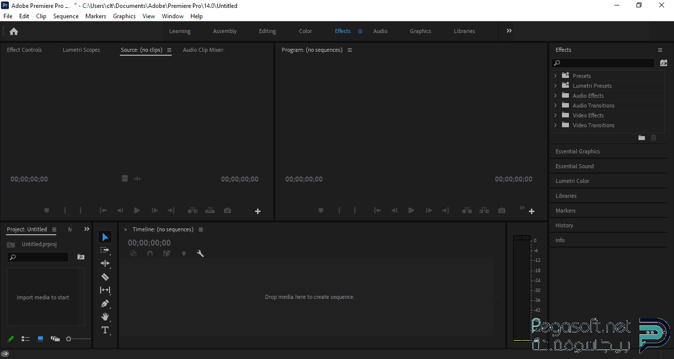Go to the Home screen icon
This screenshot has width=674, height=359.
[x=14, y=31]
